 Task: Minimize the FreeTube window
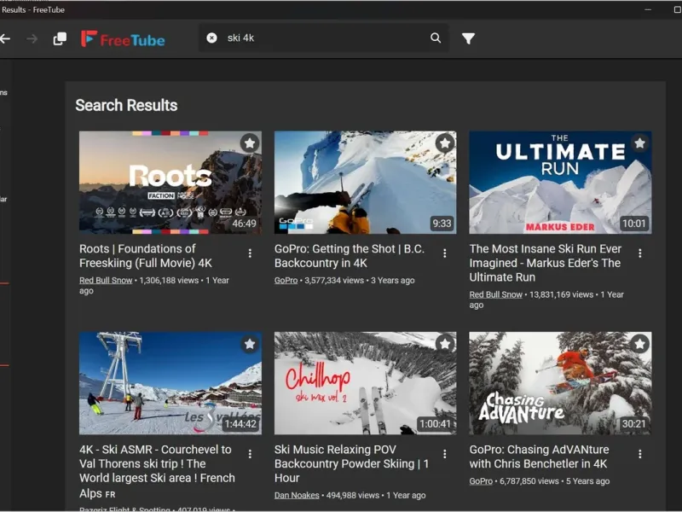click(x=648, y=9)
